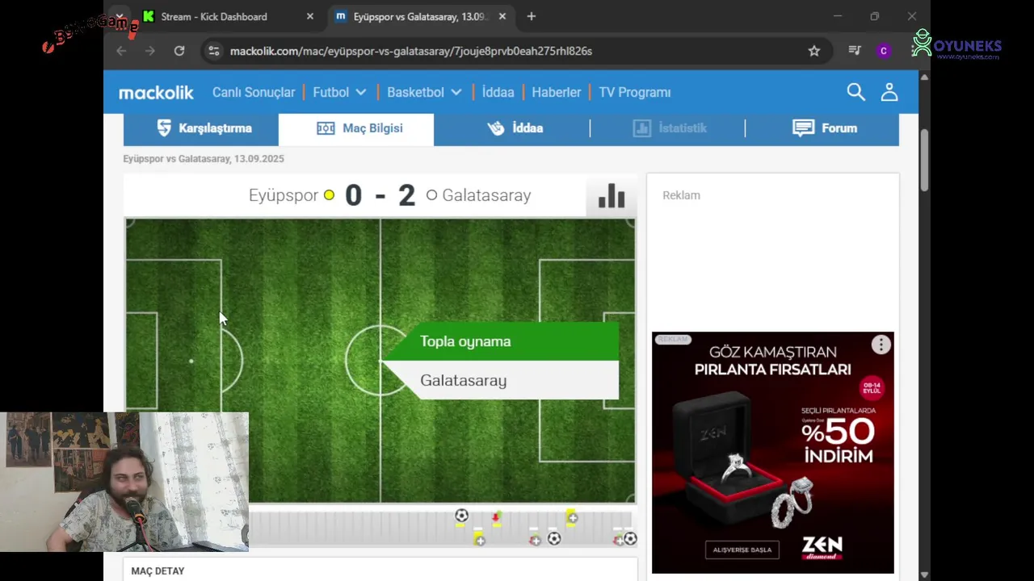This screenshot has height=581, width=1034.
Task: Select the upper-row yellow card marker
Action: pos(571,517)
